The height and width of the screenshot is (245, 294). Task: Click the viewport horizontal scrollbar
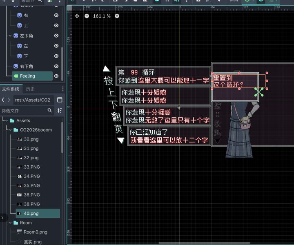[204, 243]
